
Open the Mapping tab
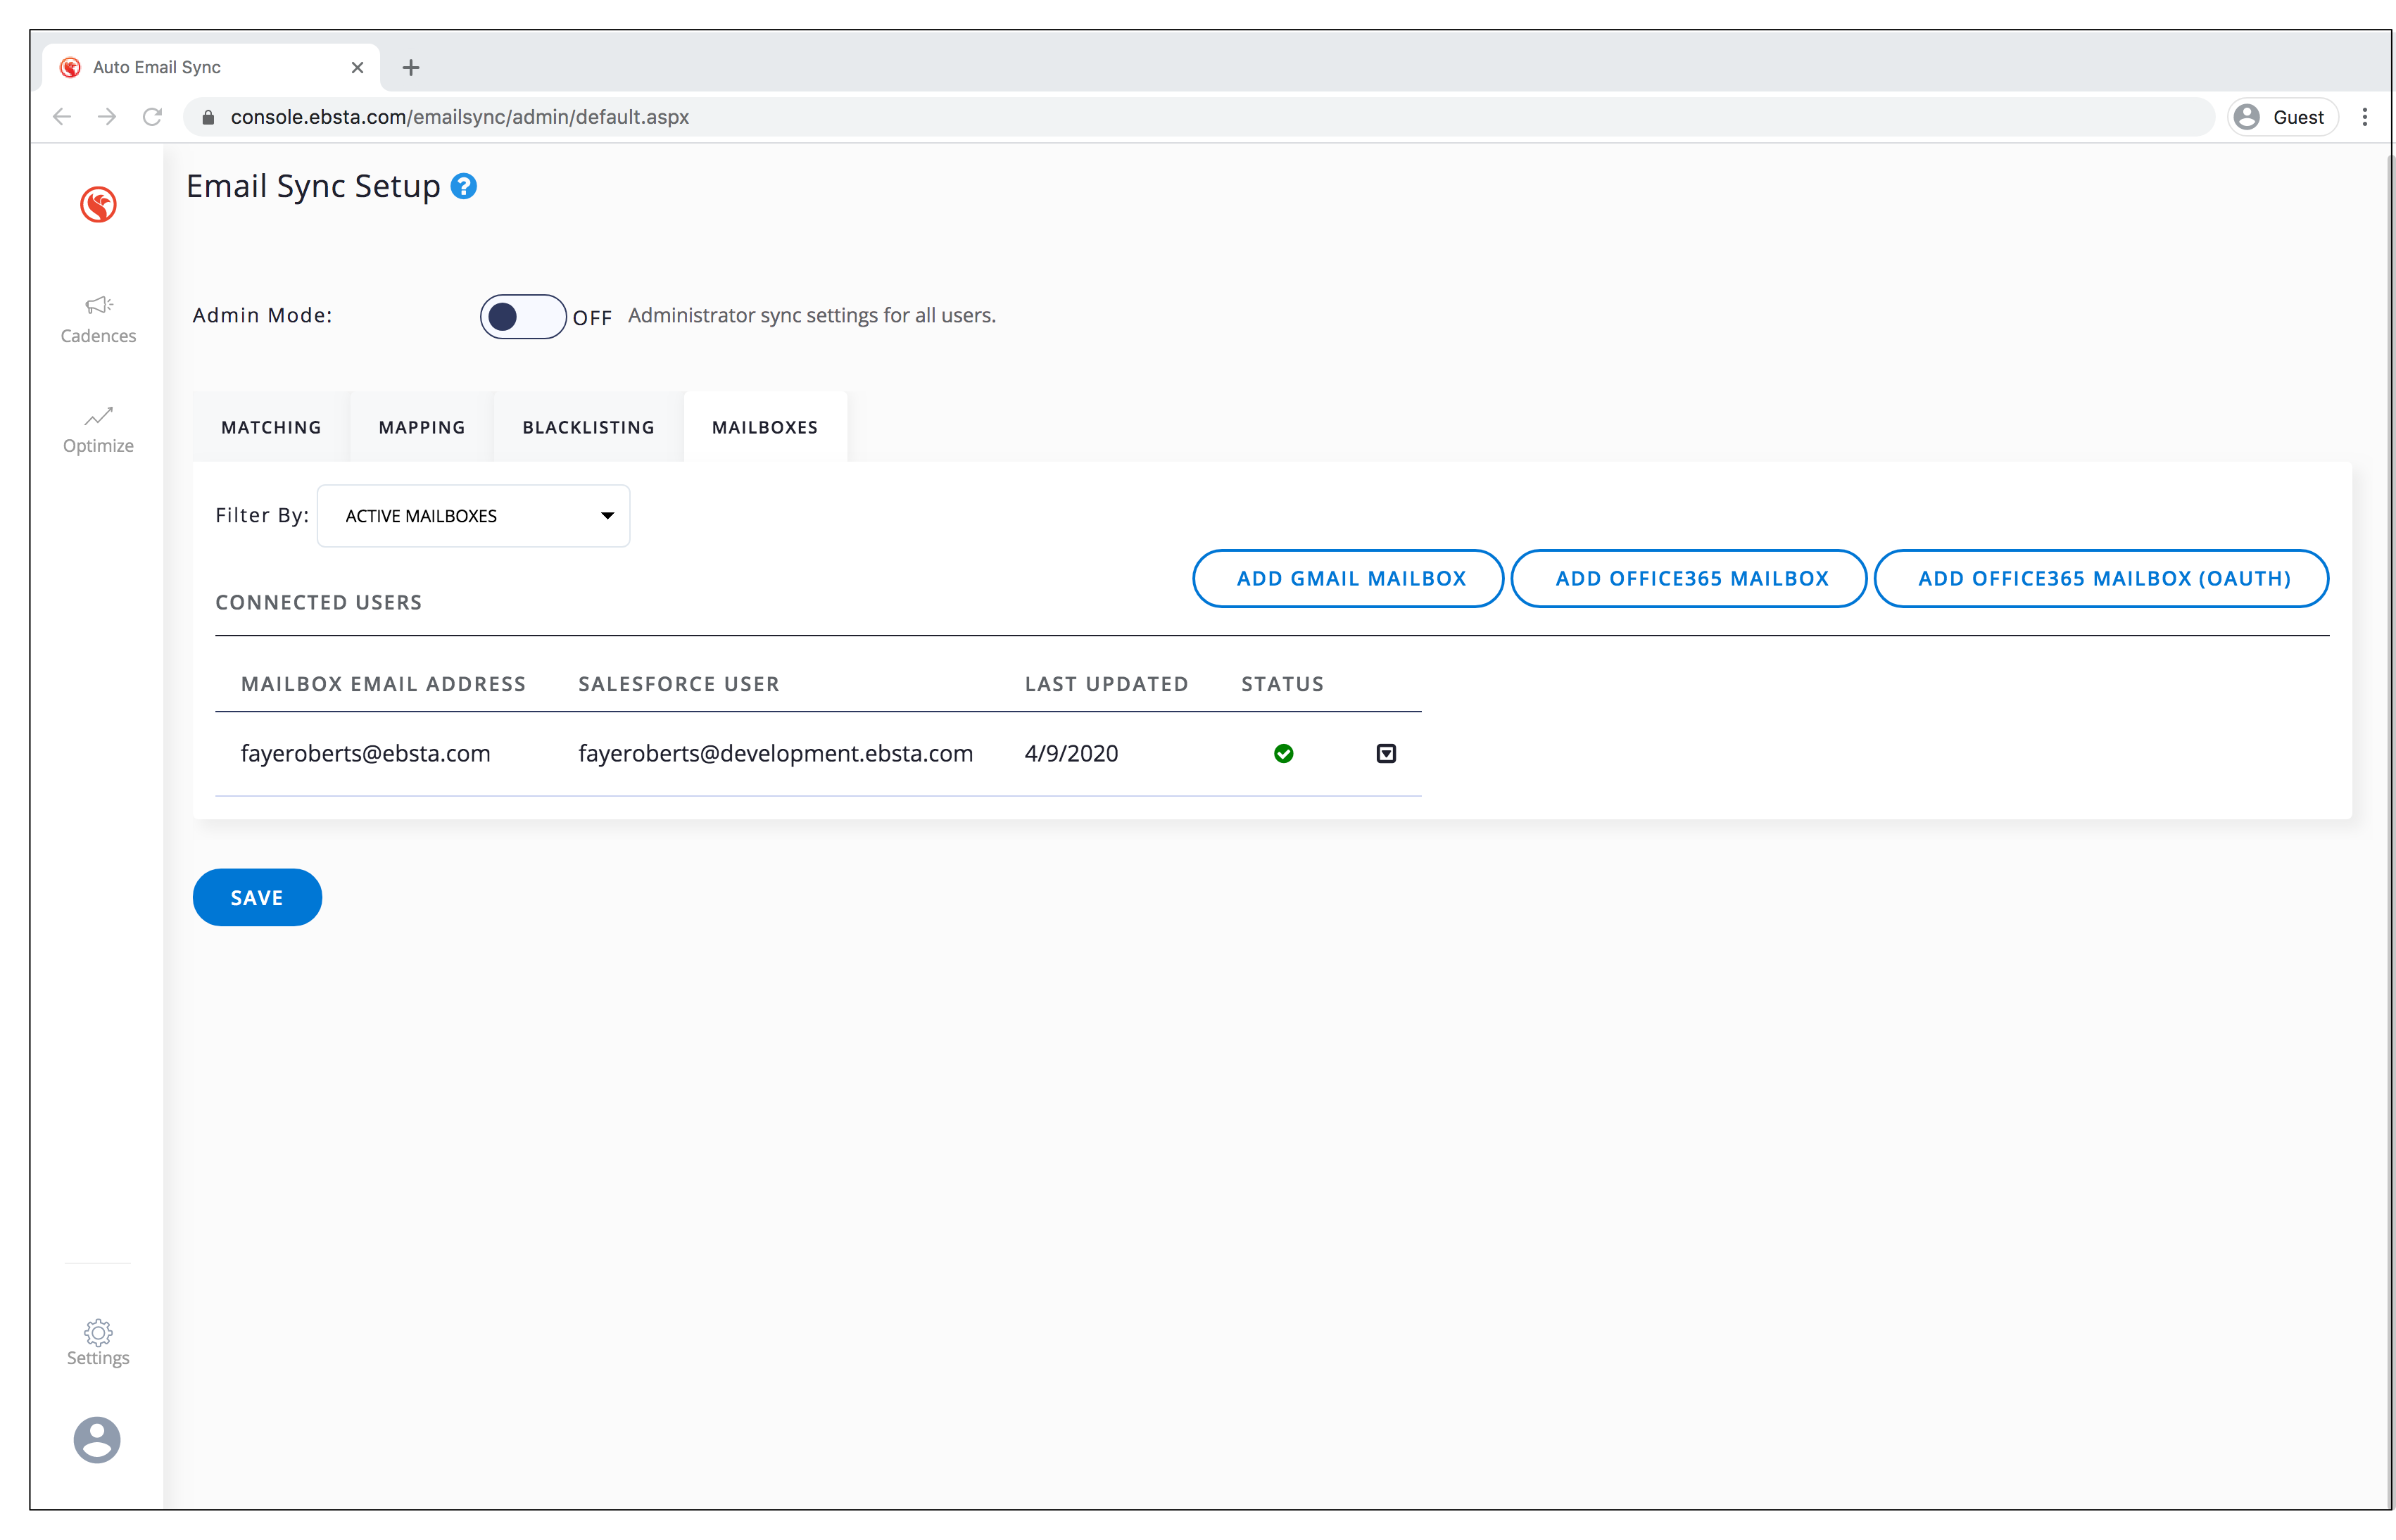point(421,427)
